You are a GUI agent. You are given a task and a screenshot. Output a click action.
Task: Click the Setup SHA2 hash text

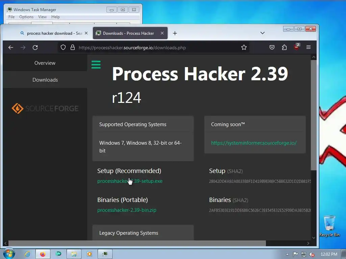pos(260,181)
